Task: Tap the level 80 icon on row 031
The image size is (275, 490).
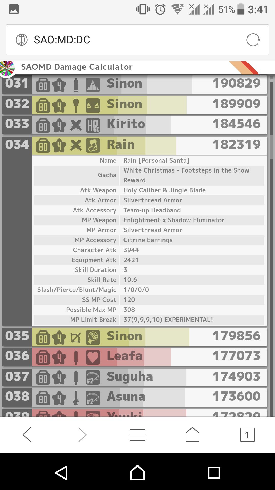Action: pos(43,85)
